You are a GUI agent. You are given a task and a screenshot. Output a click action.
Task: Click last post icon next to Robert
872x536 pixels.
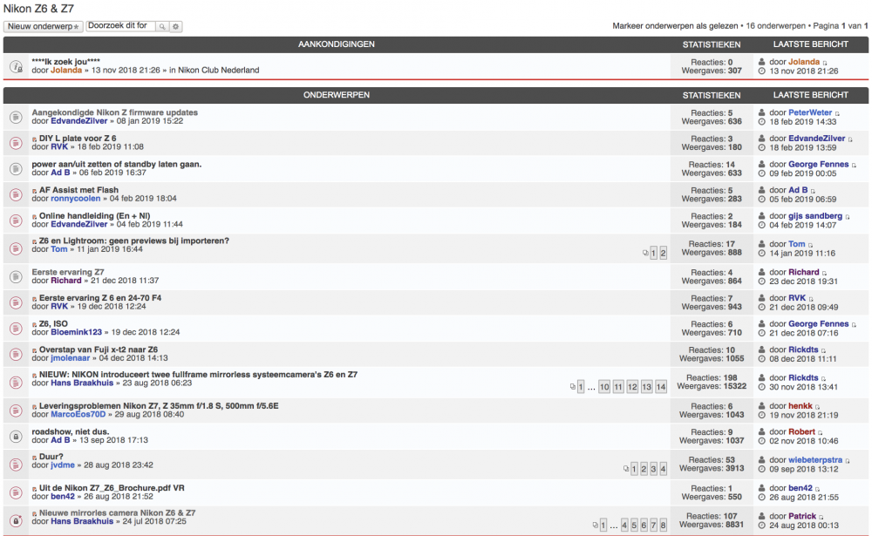(x=821, y=432)
